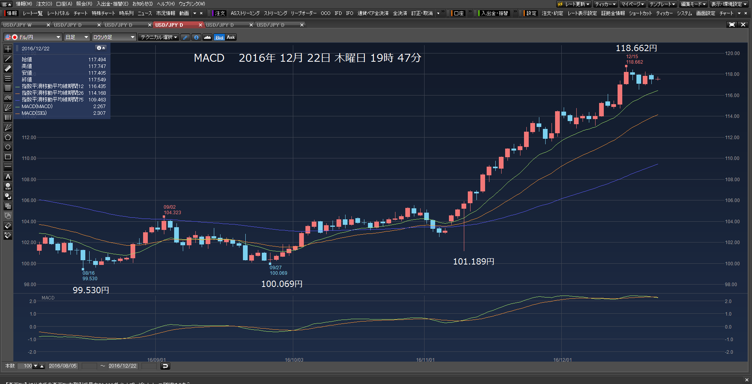Open レート一覧 from the toolbar

[33, 13]
